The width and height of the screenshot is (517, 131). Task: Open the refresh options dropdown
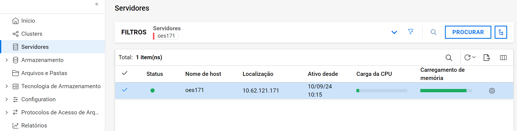[x=474, y=57]
